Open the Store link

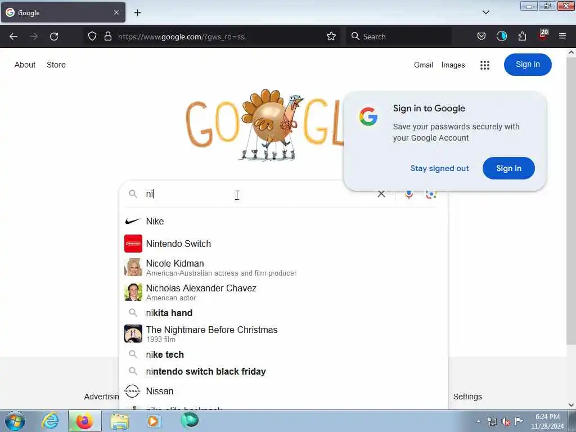[x=56, y=65]
